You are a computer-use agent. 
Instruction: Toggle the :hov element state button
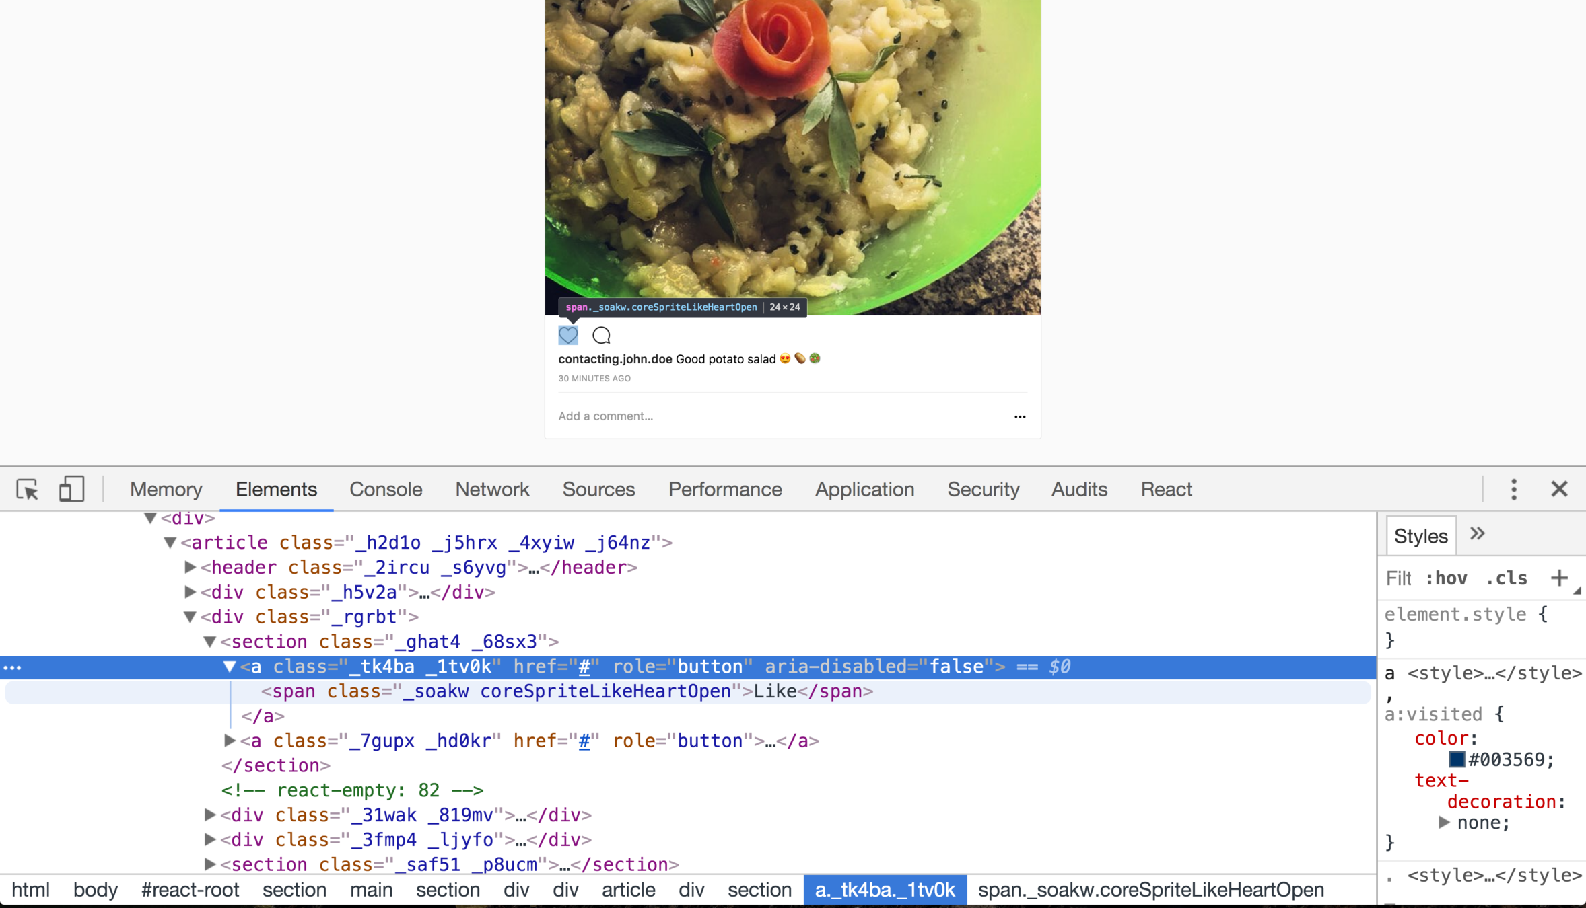click(x=1447, y=578)
